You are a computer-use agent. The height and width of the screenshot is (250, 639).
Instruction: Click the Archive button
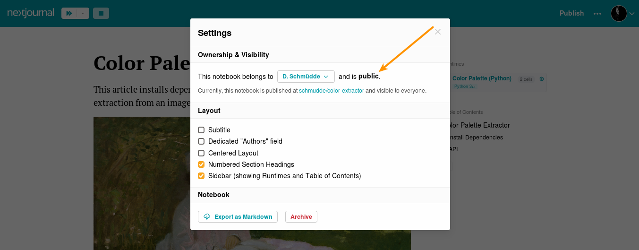(x=301, y=216)
